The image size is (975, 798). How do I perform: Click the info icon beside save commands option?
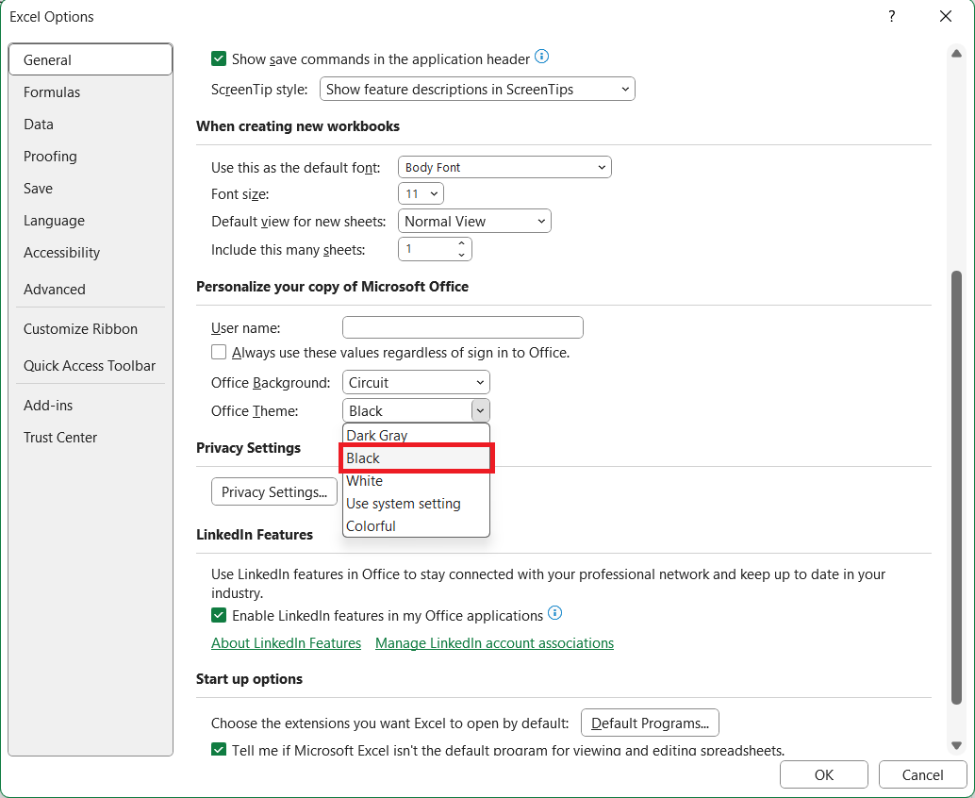coord(541,58)
